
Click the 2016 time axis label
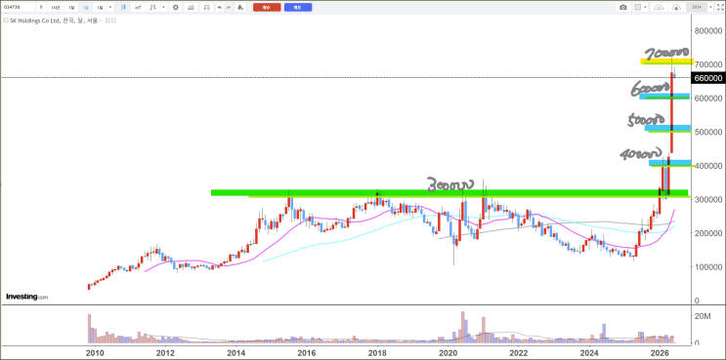tap(306, 353)
